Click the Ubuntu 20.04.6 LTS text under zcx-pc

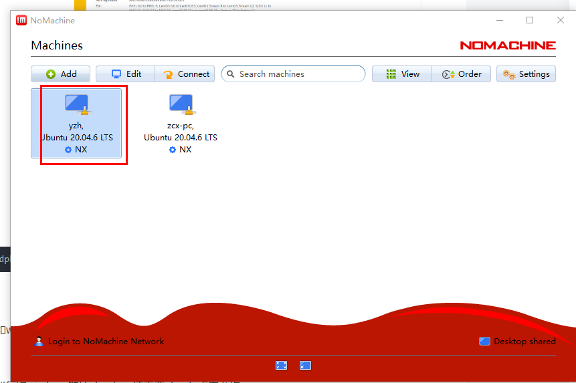pos(181,138)
